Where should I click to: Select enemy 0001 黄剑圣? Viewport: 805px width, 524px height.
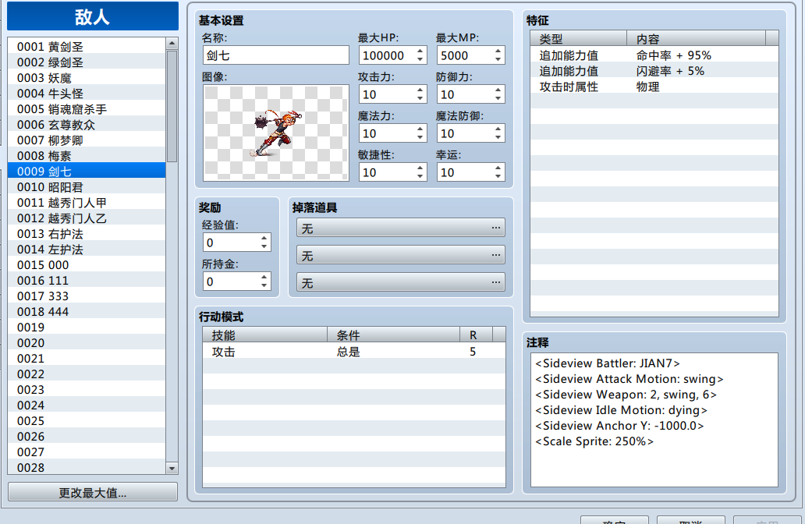[x=87, y=47]
